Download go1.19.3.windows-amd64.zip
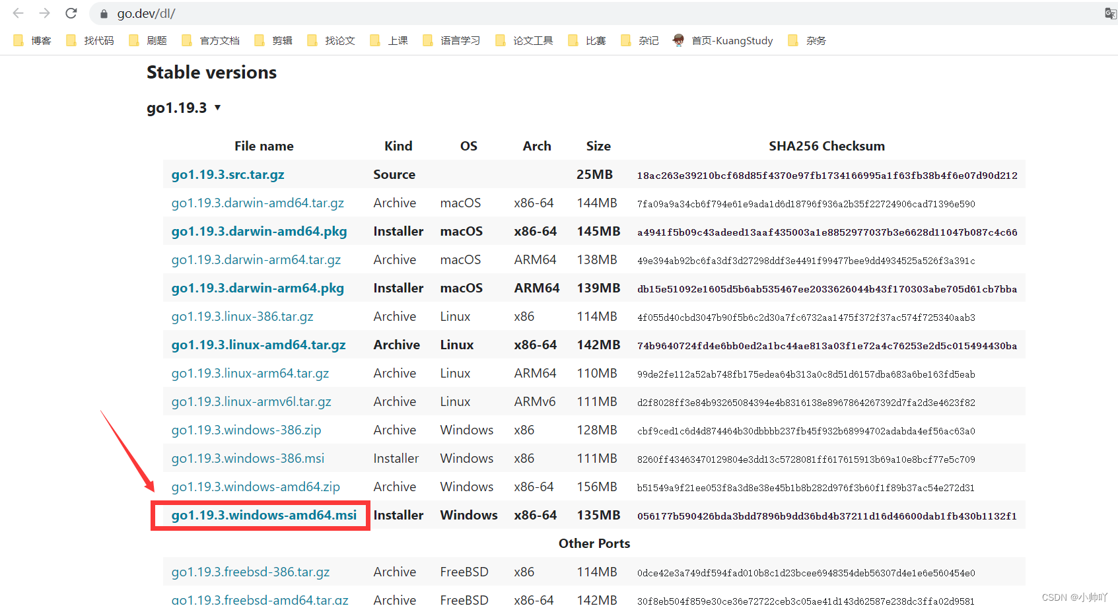Image resolution: width=1118 pixels, height=608 pixels. [x=256, y=487]
